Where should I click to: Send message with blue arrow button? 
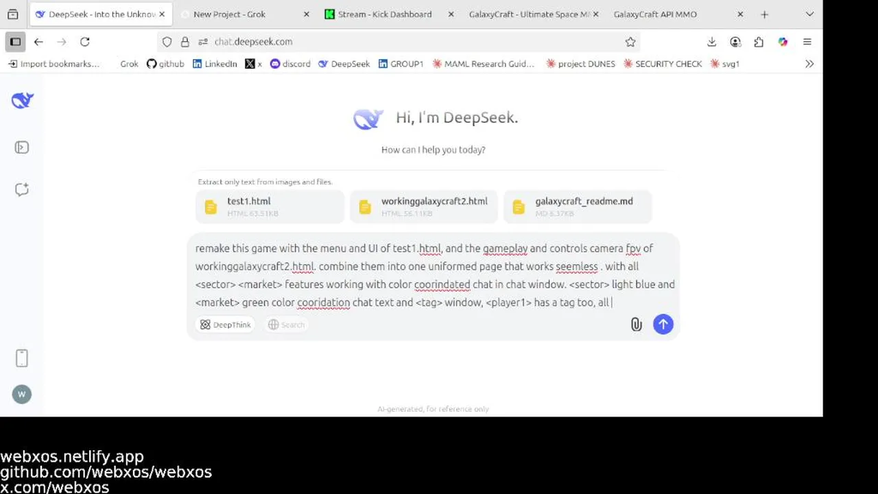tap(663, 325)
